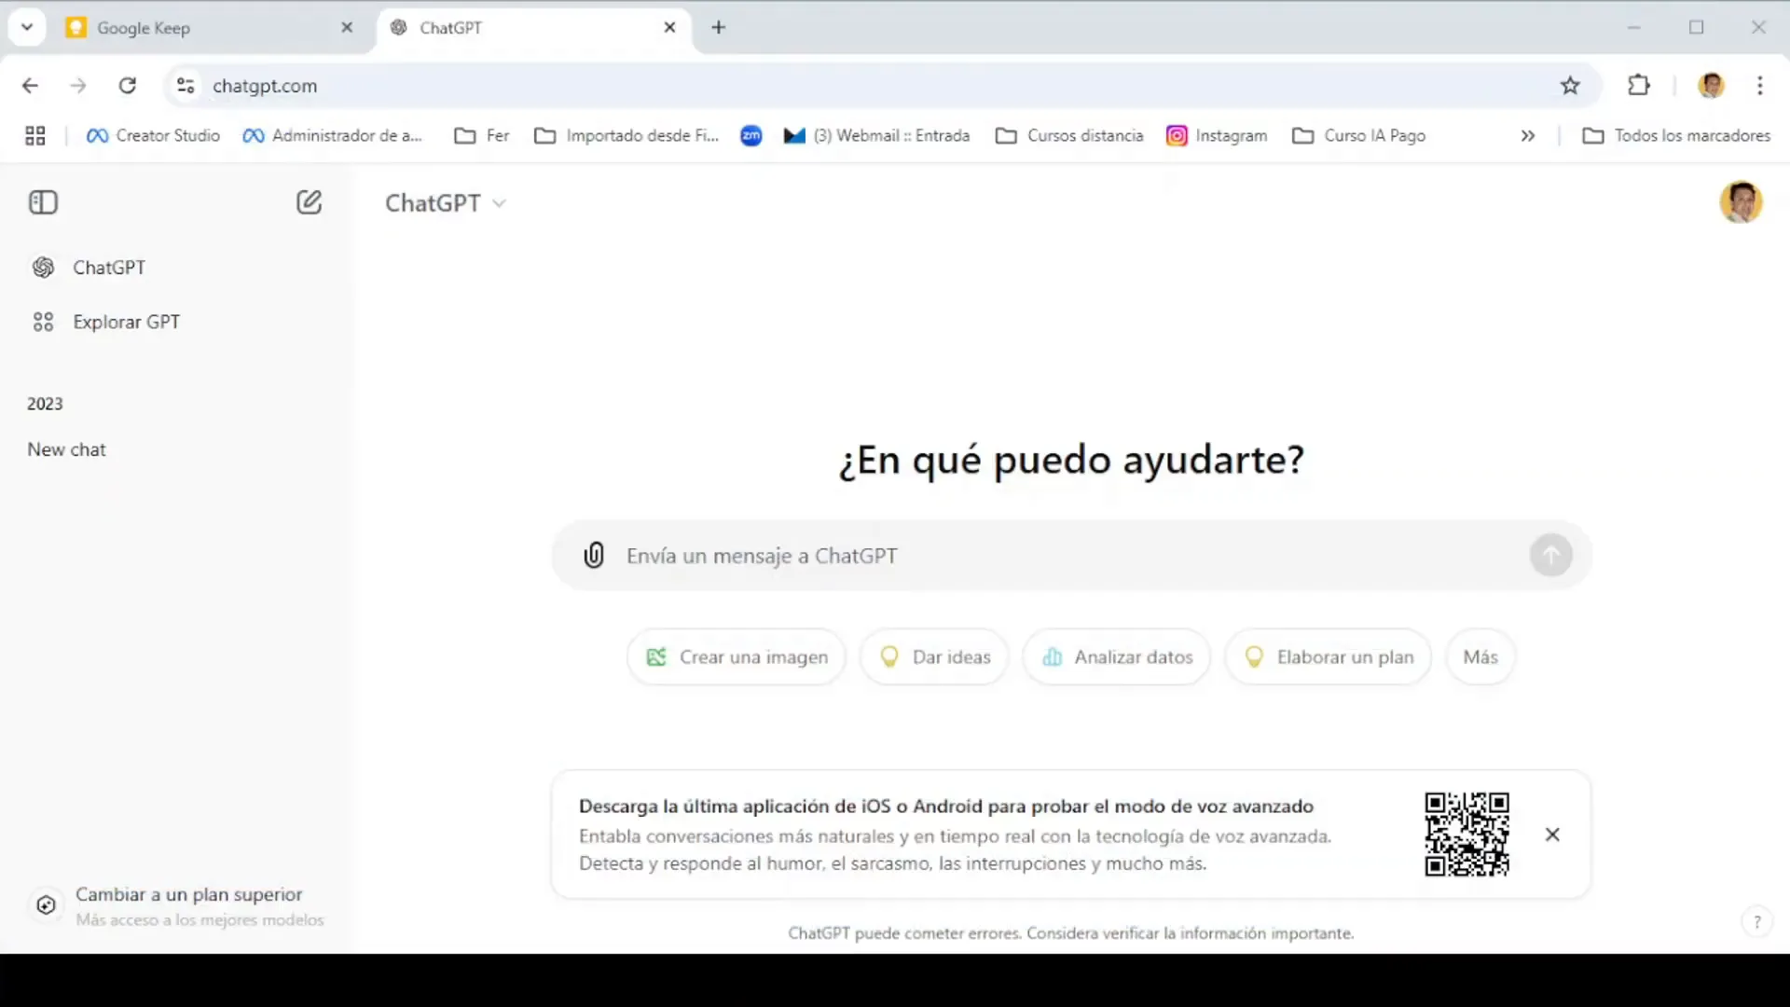Open 'Cambiar a un plan superior'
Viewport: 1790px width, 1007px height.
click(x=177, y=906)
